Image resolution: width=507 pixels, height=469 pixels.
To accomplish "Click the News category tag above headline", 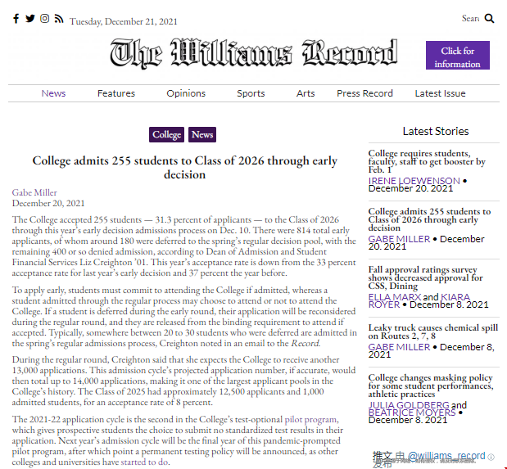I will click(202, 134).
